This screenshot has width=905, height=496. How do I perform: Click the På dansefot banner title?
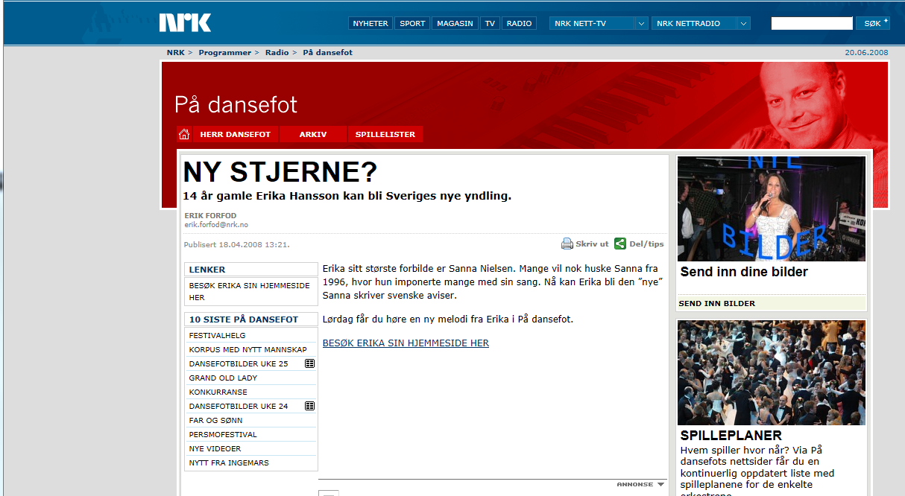pyautogui.click(x=236, y=104)
